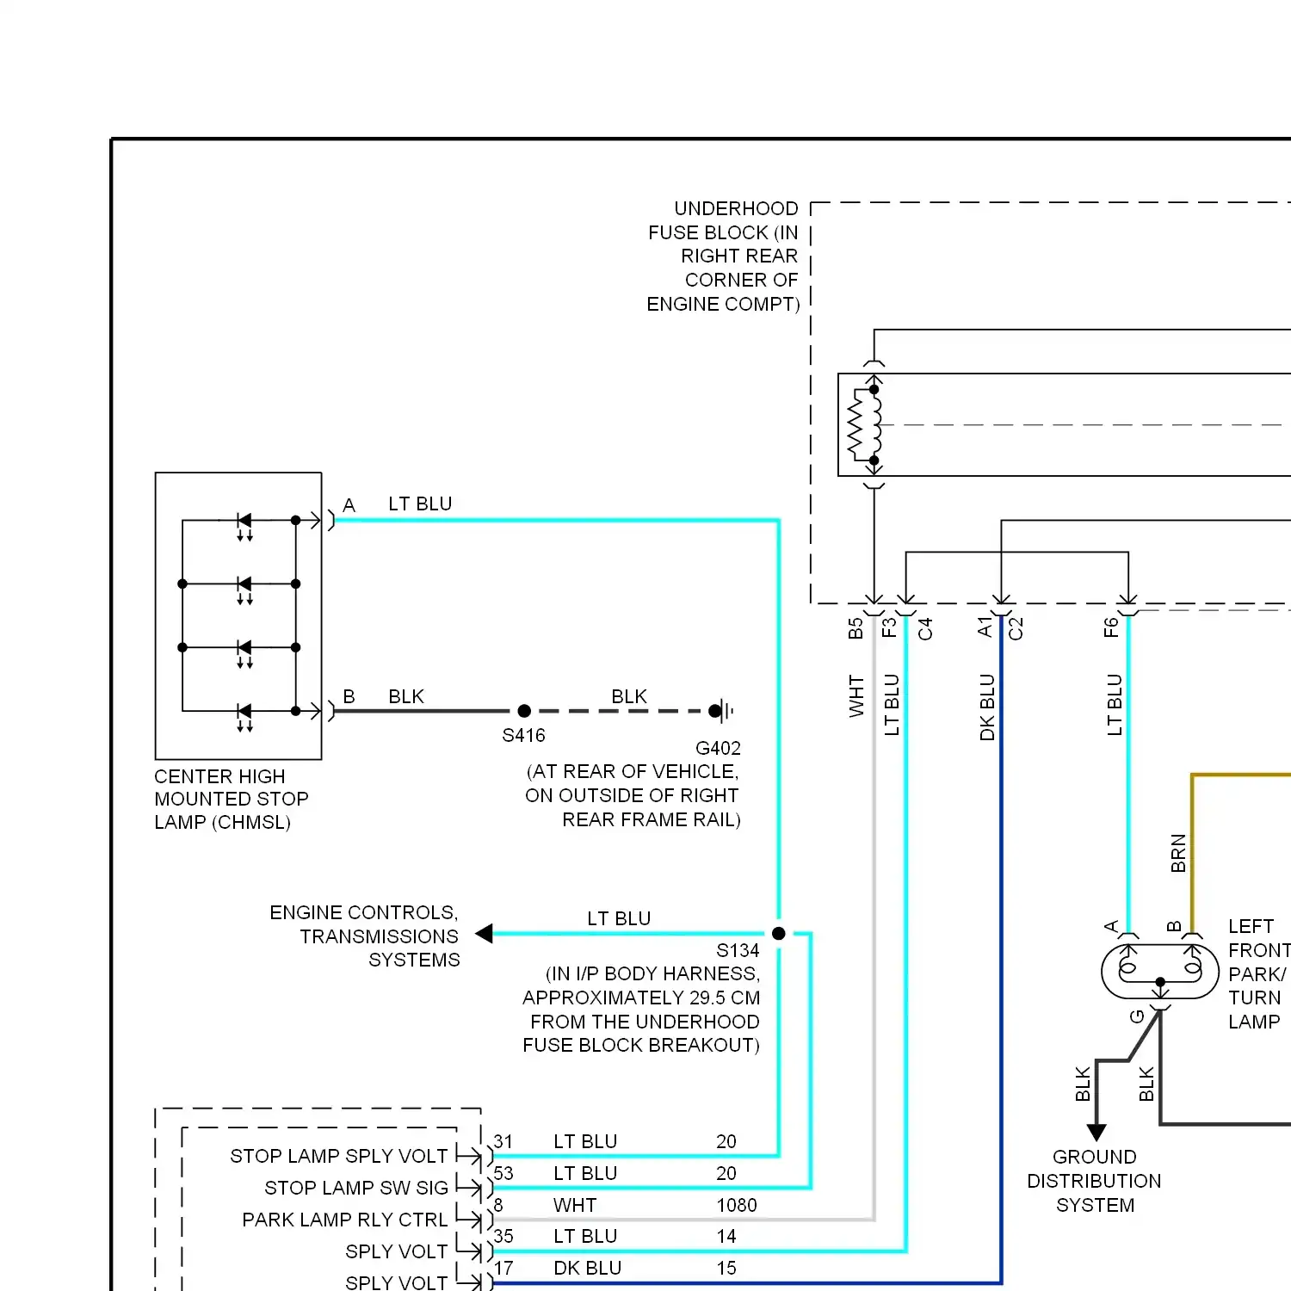This screenshot has height=1291, width=1291.
Task: Click STOP LAMP SW SIG label
Action: coord(356,1188)
